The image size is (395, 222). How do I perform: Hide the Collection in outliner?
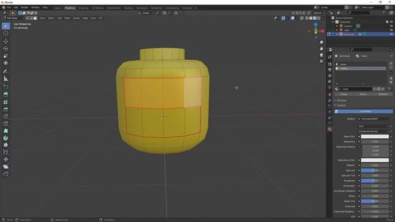[x=391, y=22]
